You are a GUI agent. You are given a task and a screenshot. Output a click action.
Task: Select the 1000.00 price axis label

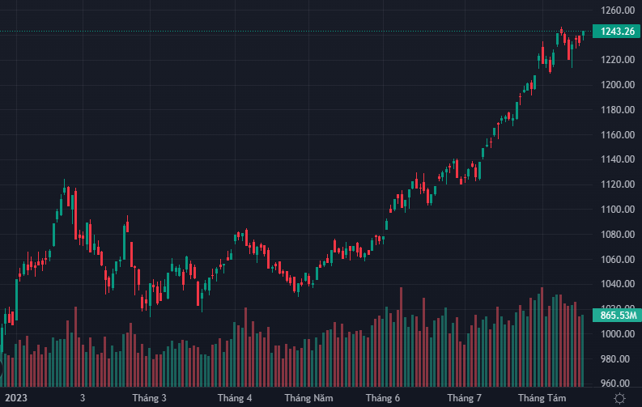[x=618, y=334]
